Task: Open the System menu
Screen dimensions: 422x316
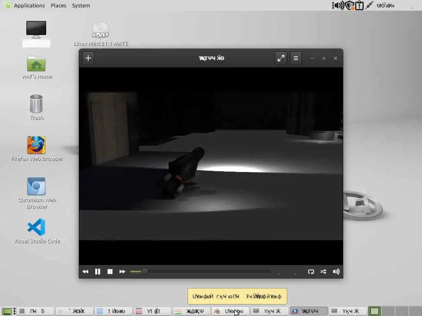Action: coord(81,5)
